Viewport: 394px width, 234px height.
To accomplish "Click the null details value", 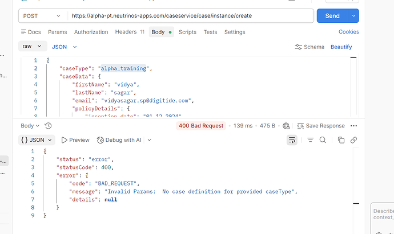I will click(111, 199).
